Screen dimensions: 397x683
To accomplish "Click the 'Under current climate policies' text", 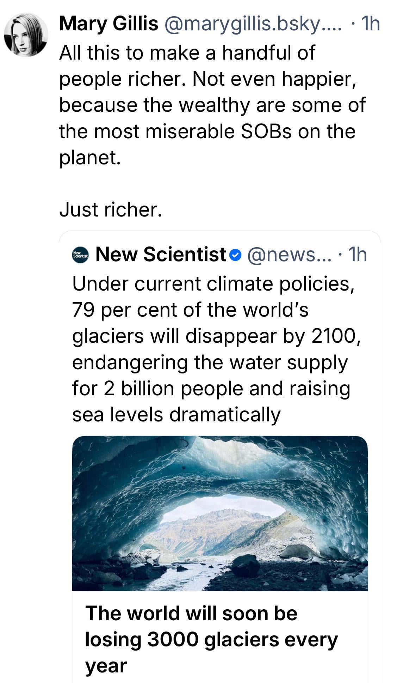I will pyautogui.click(x=213, y=284).
